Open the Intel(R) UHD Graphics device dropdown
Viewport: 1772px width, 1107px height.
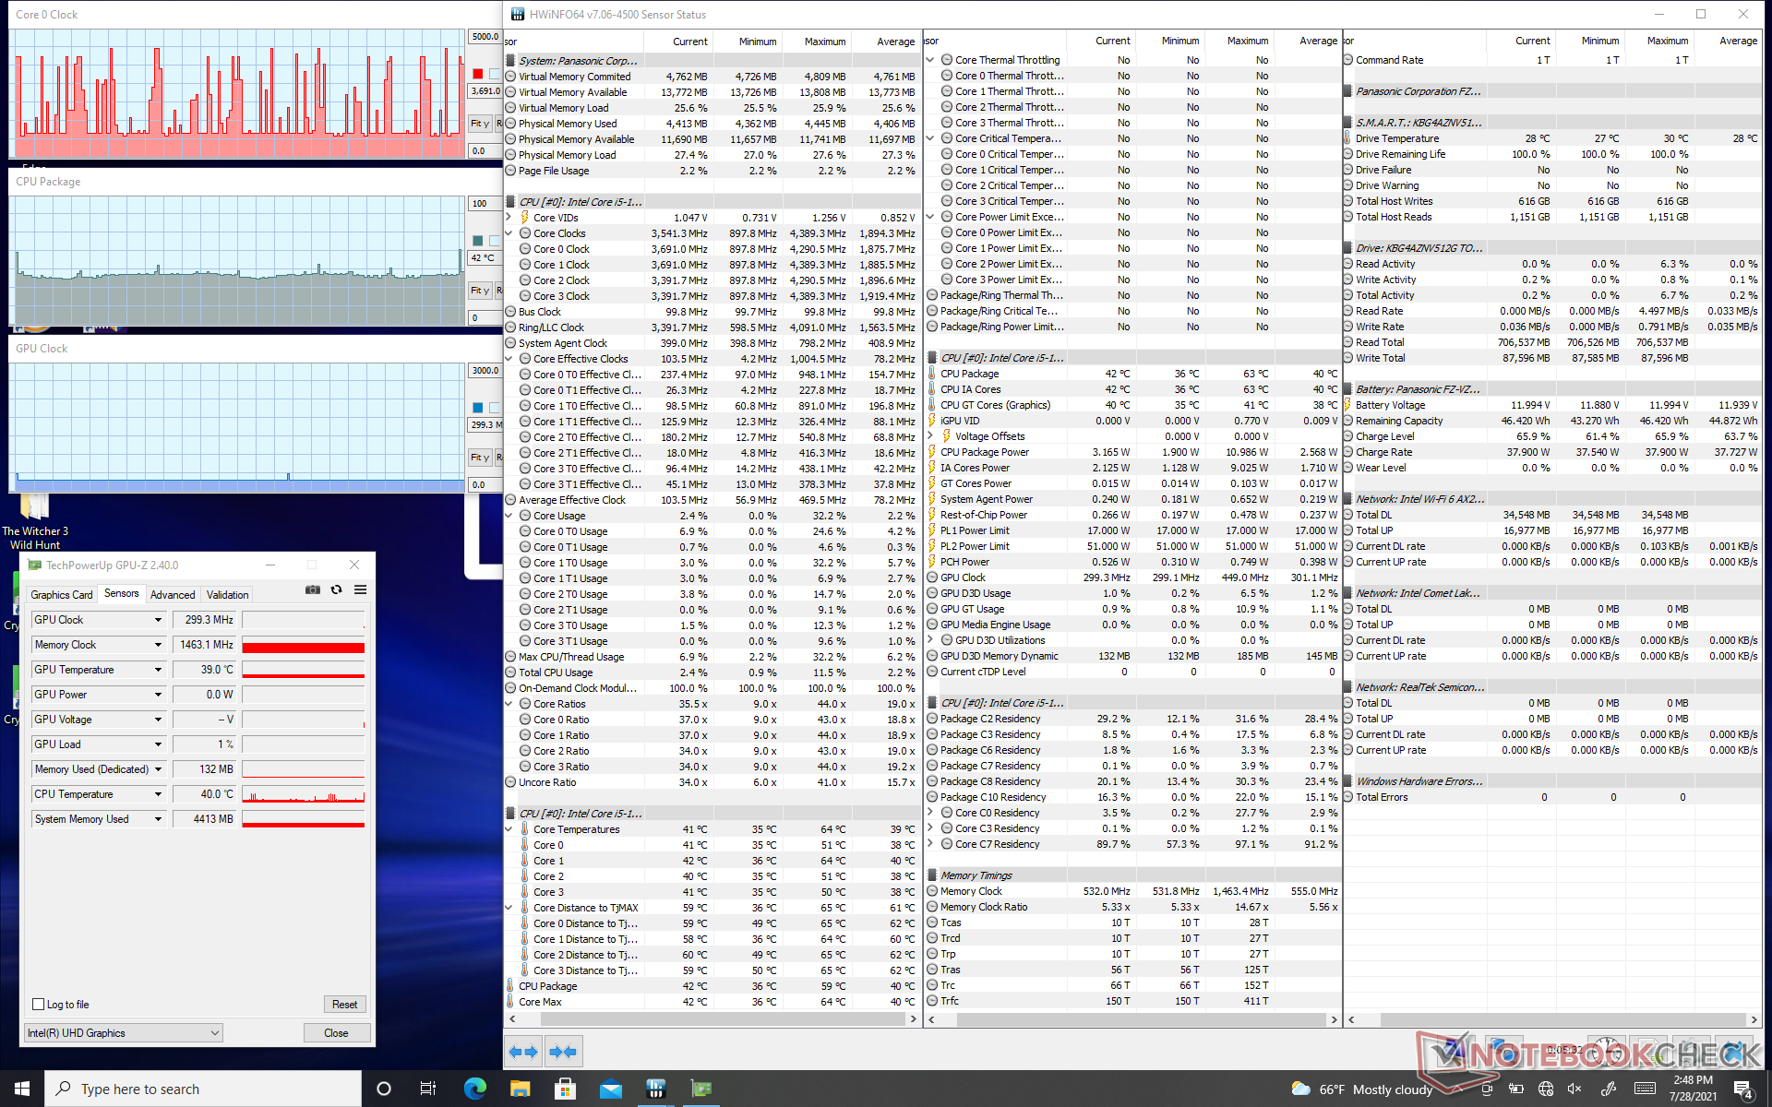tap(214, 1033)
